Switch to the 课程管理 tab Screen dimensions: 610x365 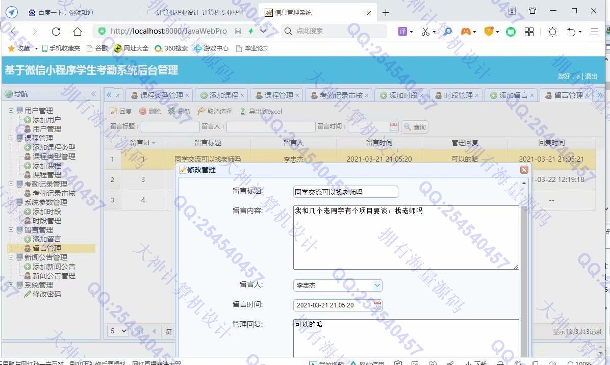tap(277, 95)
